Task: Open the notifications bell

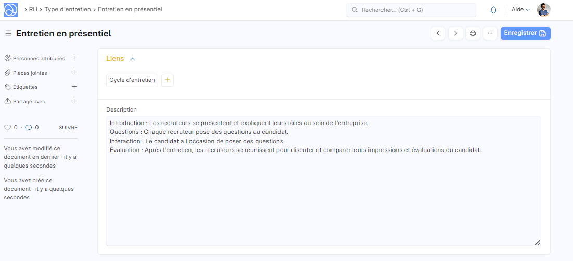Action: click(493, 10)
